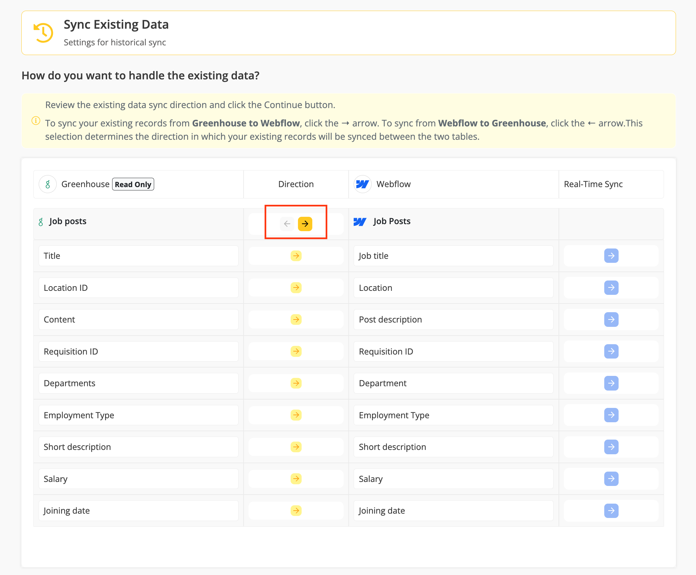Click the yellow direction arrow in Employment Type row
This screenshot has width=696, height=575.
[x=296, y=415]
